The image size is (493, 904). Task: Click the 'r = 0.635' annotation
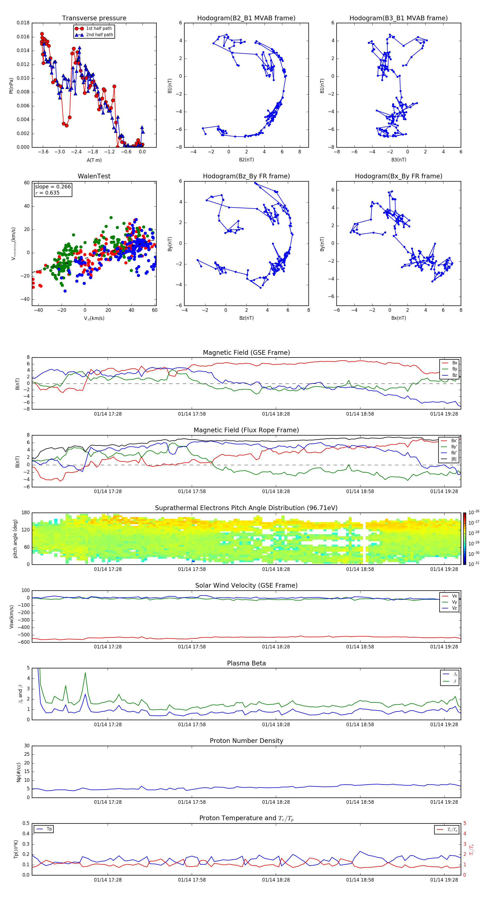coord(47,193)
